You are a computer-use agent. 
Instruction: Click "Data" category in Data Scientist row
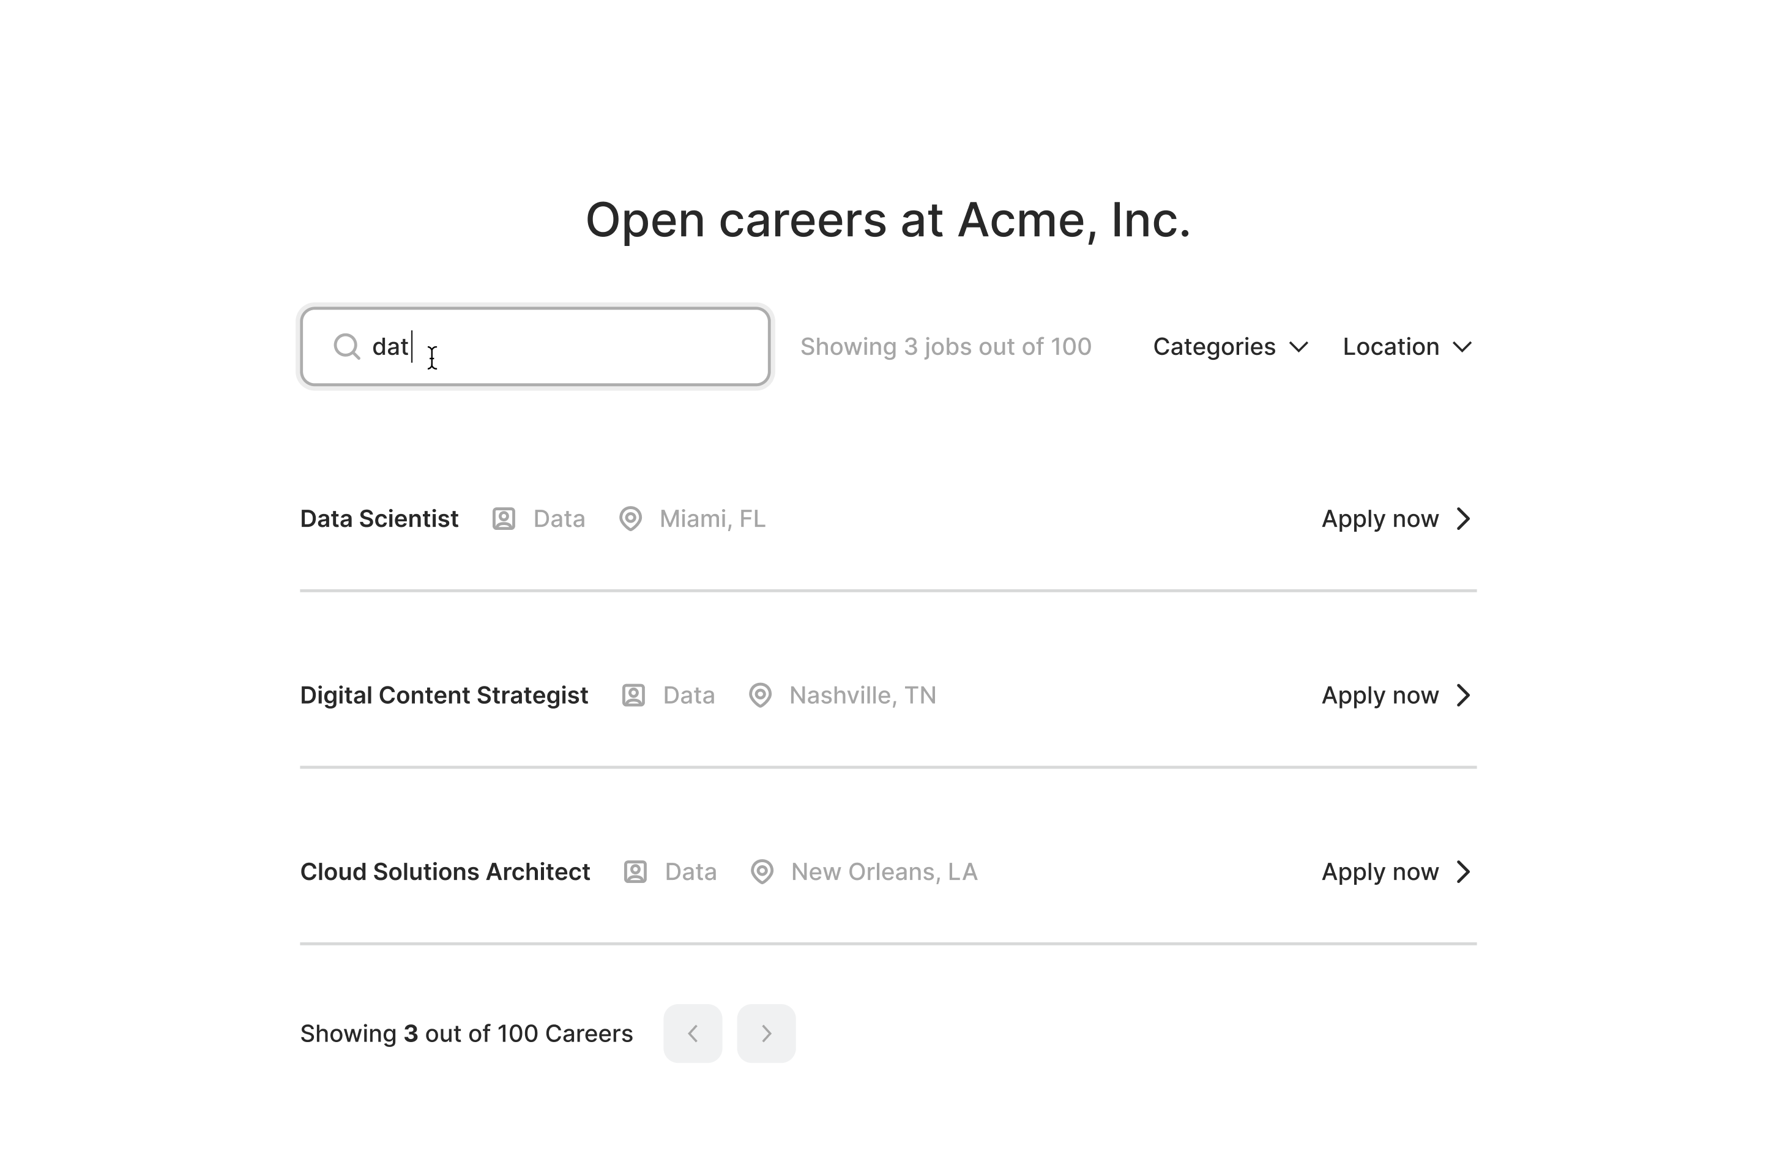tap(559, 518)
